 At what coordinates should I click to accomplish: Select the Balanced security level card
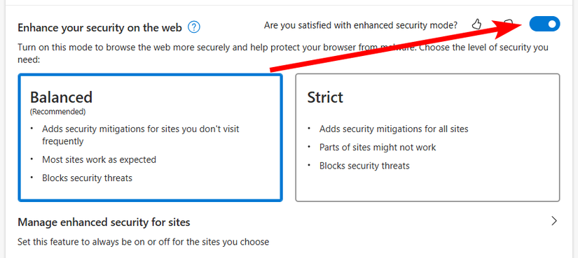(x=151, y=137)
